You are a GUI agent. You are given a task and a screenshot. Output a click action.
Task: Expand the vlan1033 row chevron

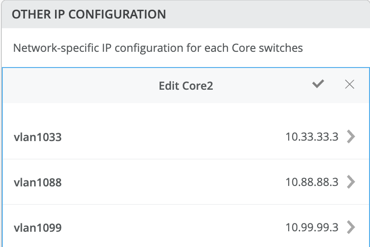click(x=351, y=137)
